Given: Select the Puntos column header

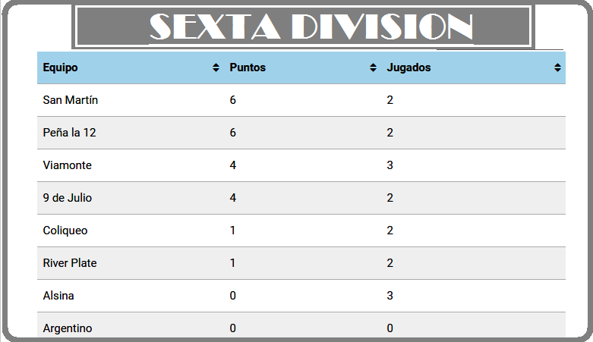Looking at the screenshot, I should (x=302, y=67).
